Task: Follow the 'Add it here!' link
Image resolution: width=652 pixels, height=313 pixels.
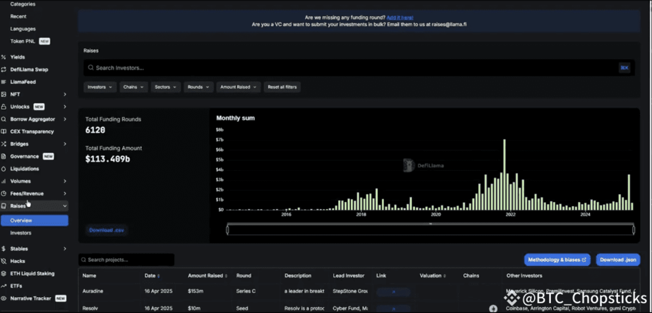Action: pos(400,18)
